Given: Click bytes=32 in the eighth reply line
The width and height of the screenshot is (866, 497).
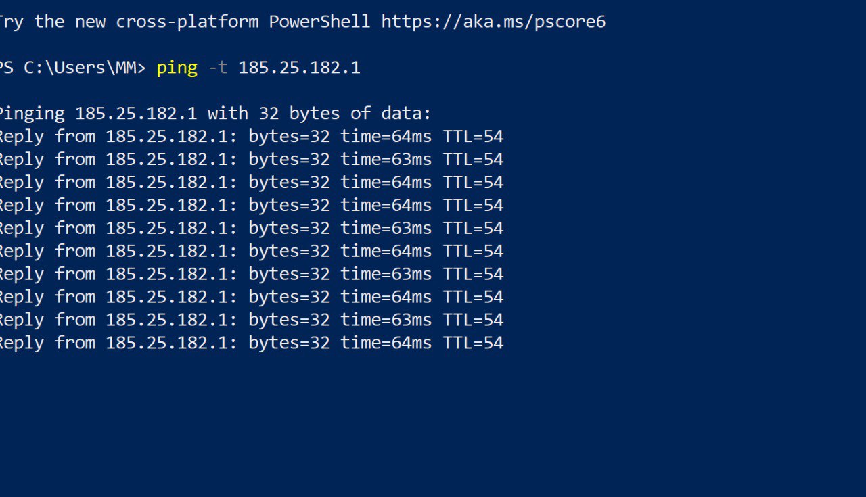Looking at the screenshot, I should pyautogui.click(x=289, y=298).
